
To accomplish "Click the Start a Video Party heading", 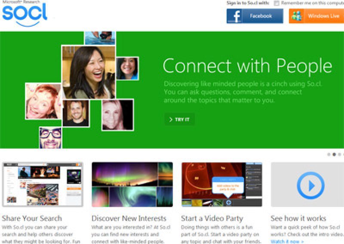I will pyautogui.click(x=212, y=218).
